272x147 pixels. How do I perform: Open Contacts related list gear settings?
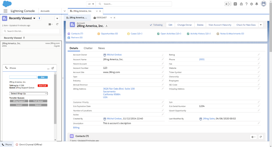[253, 137]
